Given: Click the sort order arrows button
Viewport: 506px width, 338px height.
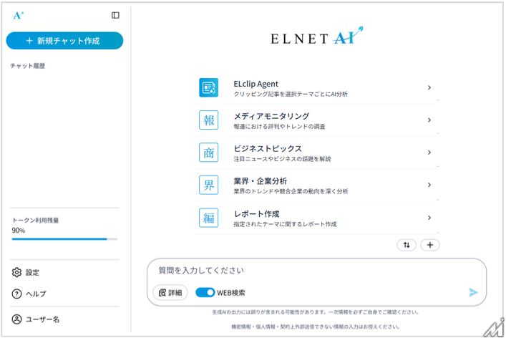Looking at the screenshot, I should pos(407,245).
